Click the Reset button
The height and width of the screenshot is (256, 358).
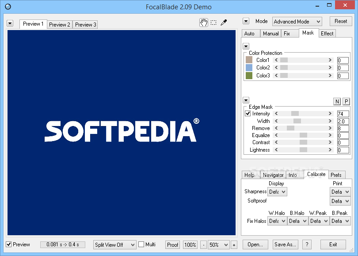[x=341, y=21]
